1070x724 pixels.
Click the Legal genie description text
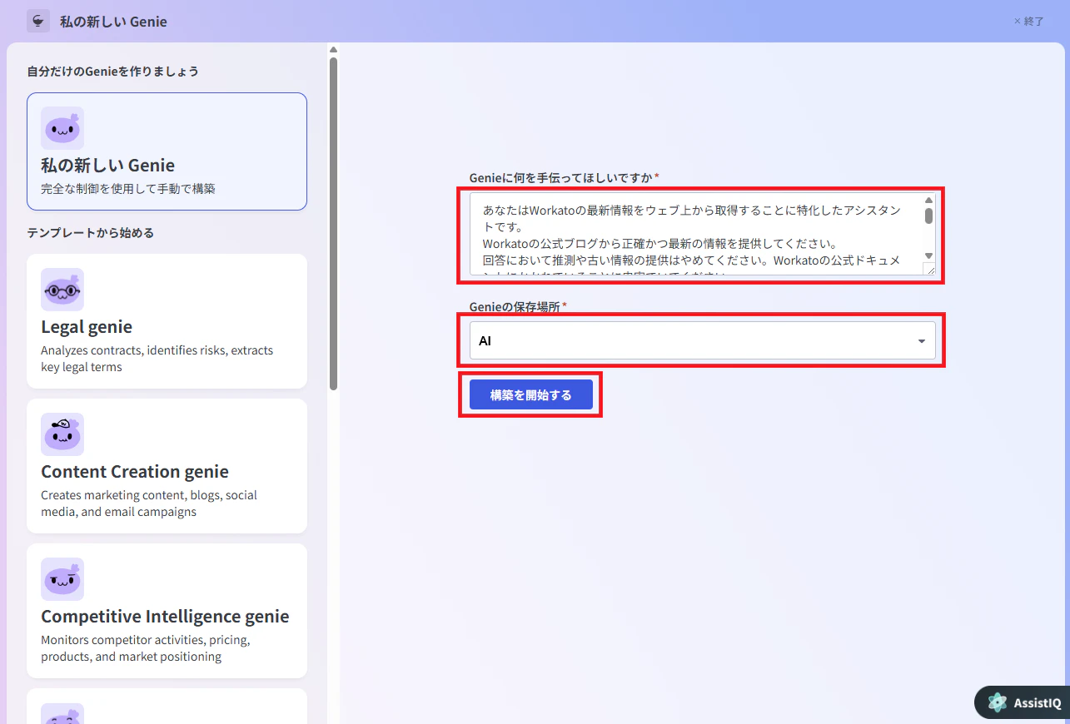[157, 359]
